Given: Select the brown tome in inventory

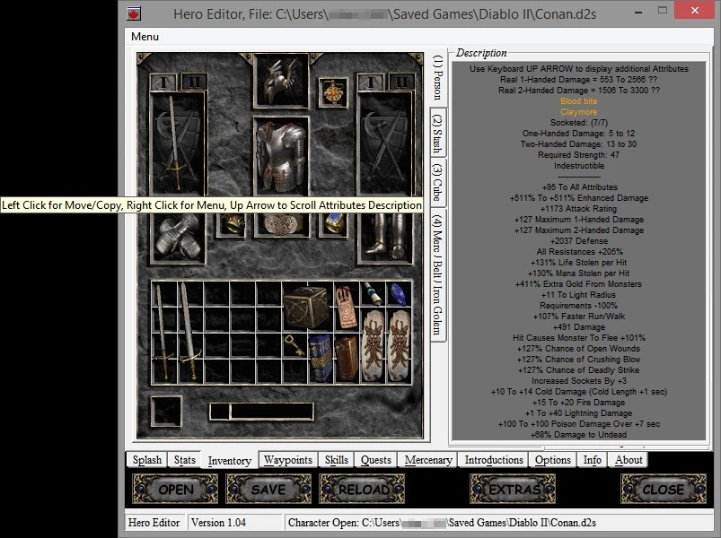Looking at the screenshot, I should [x=347, y=358].
